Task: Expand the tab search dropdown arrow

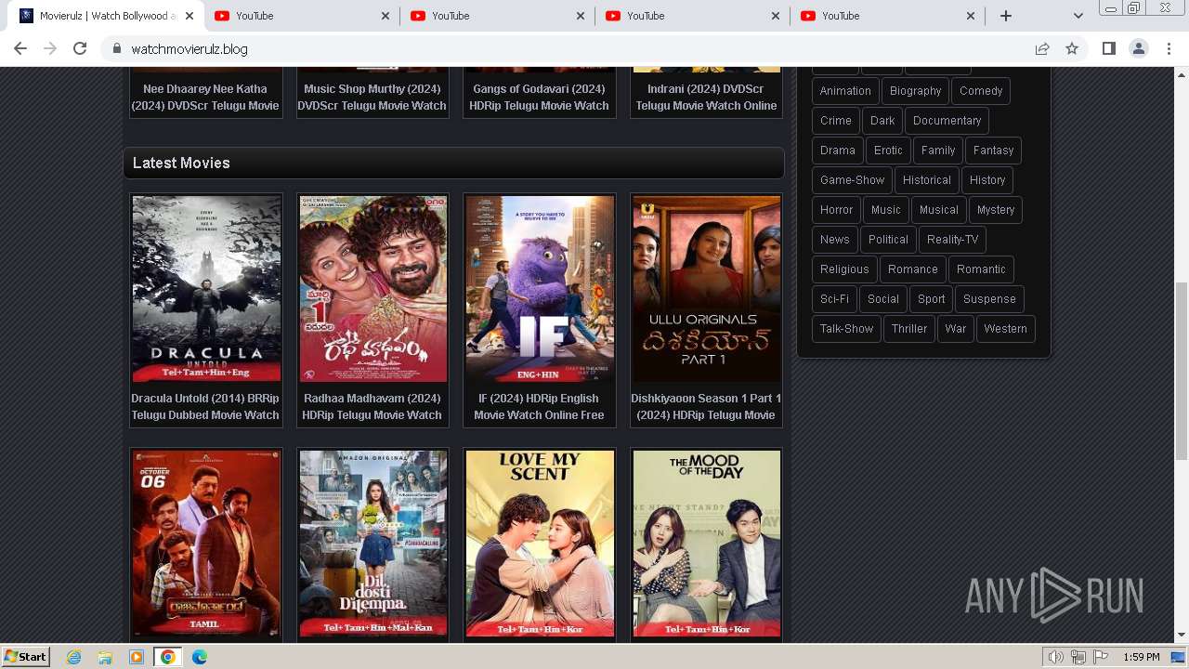Action: [1078, 16]
